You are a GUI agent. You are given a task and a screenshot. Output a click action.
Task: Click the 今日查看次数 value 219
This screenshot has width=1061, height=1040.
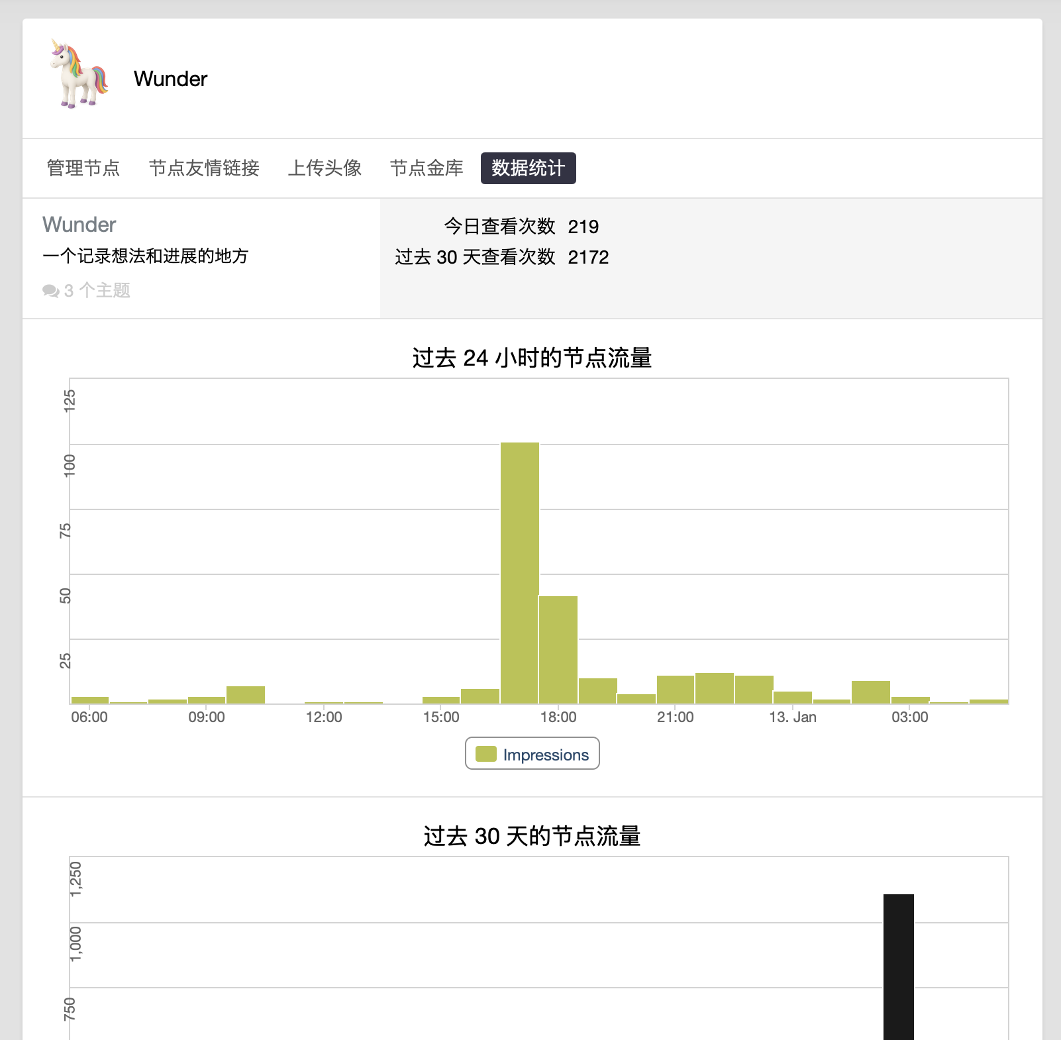[583, 227]
